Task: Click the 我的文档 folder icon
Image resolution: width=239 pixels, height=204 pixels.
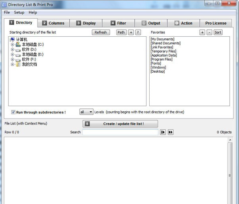Action: 18,64
